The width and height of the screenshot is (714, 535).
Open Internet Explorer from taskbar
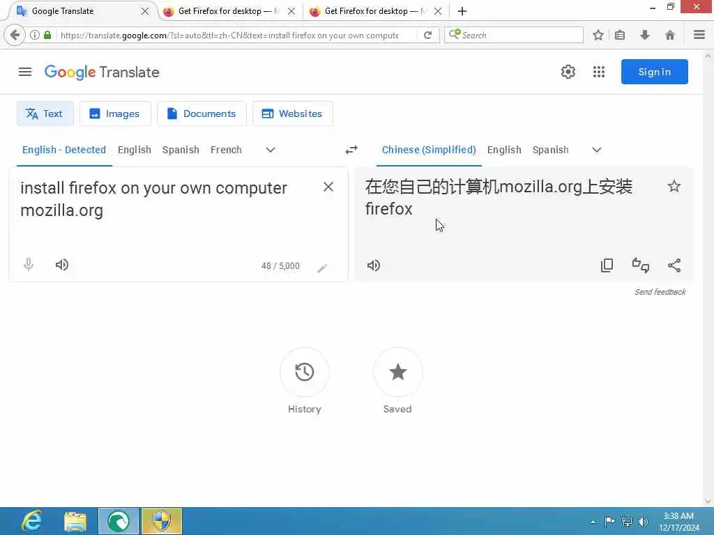[x=32, y=521]
